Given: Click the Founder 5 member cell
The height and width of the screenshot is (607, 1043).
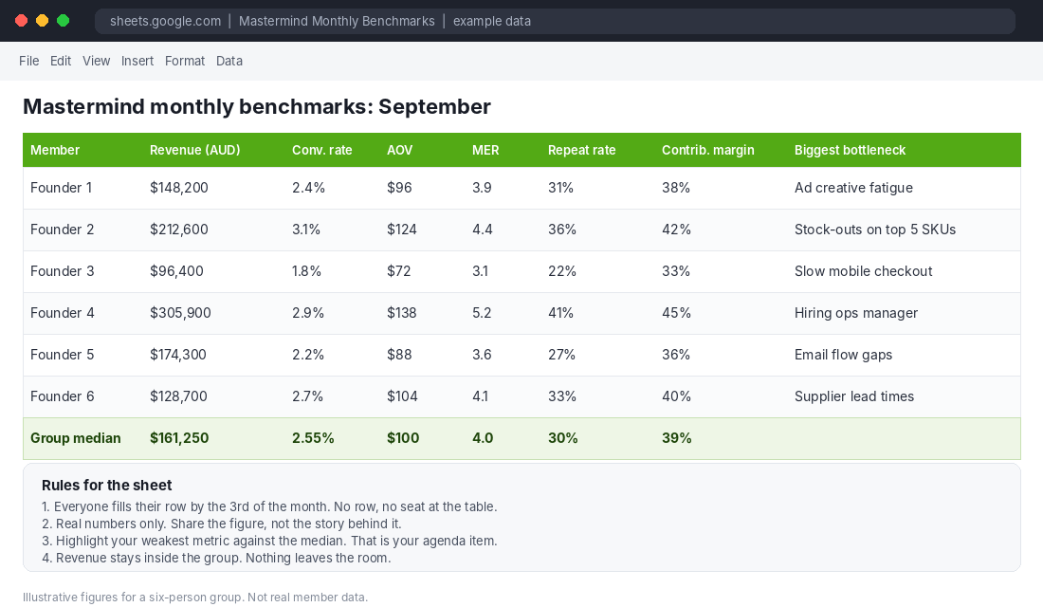Looking at the screenshot, I should coord(63,355).
